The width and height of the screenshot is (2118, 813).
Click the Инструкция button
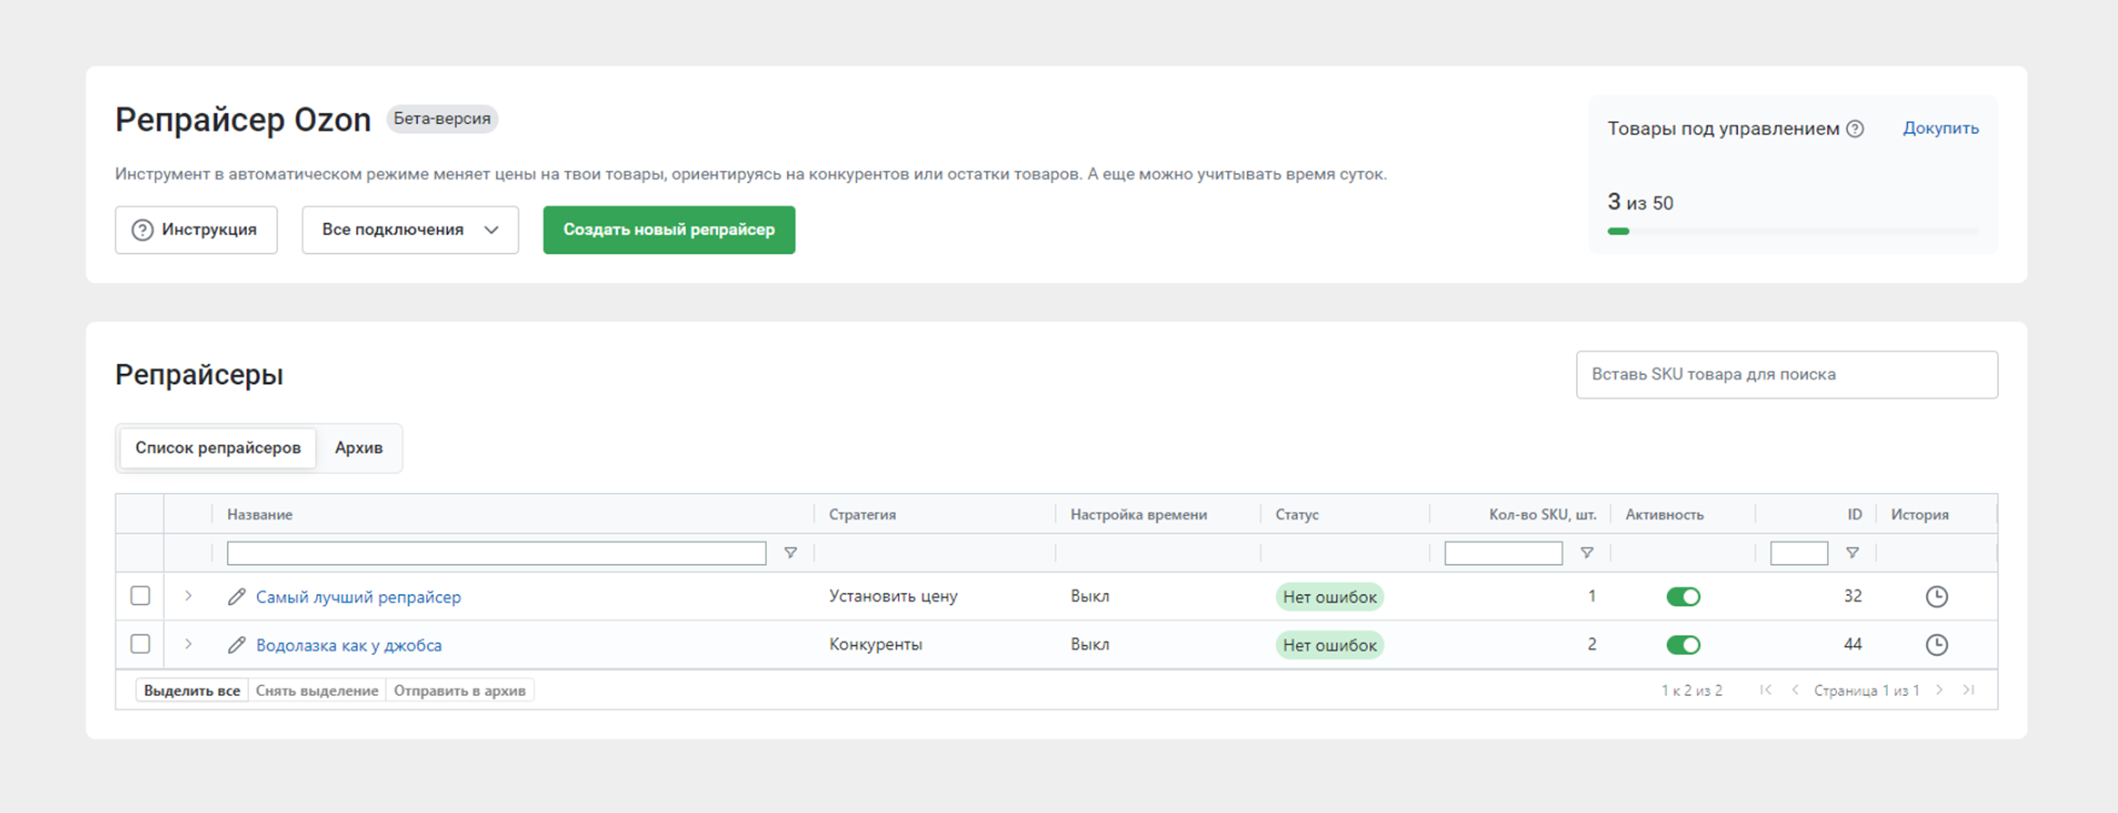(195, 230)
